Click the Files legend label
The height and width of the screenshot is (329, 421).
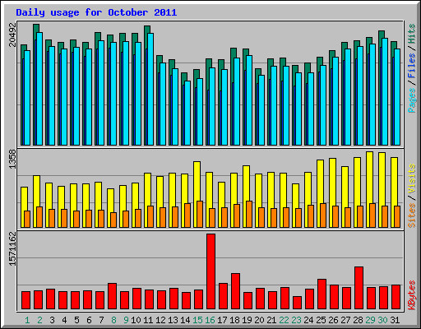click(411, 66)
